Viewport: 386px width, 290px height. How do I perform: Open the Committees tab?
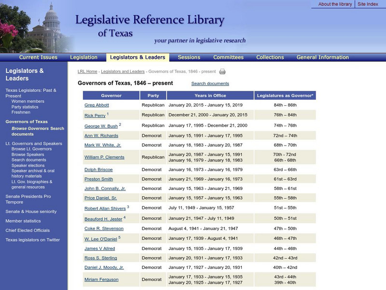click(228, 57)
